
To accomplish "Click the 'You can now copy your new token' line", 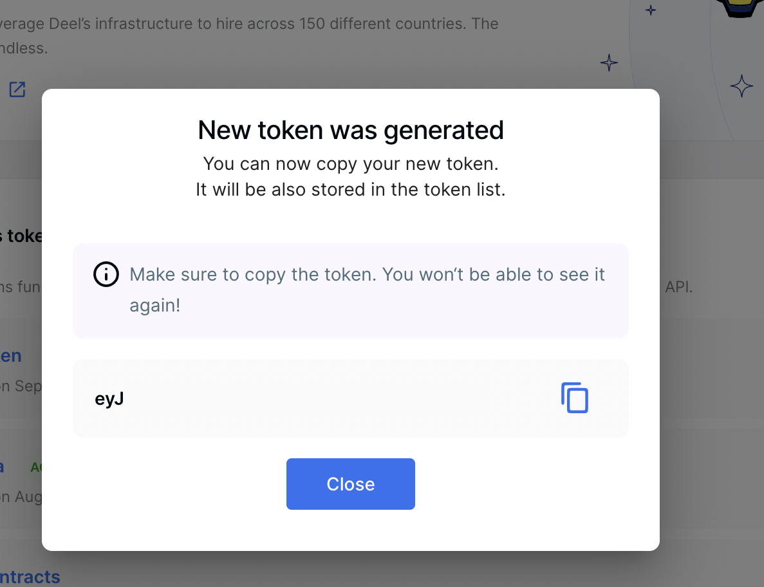I will pyautogui.click(x=351, y=164).
